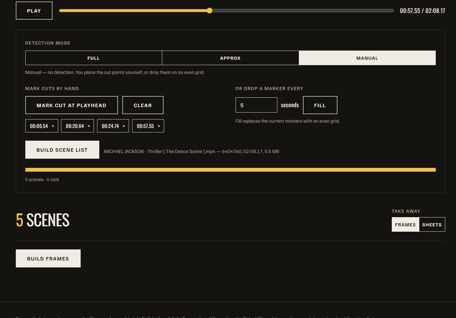Image resolution: width=456 pixels, height=318 pixels.
Task: Click the '5 scenes · 4 cuts' summary
Action: [42, 180]
